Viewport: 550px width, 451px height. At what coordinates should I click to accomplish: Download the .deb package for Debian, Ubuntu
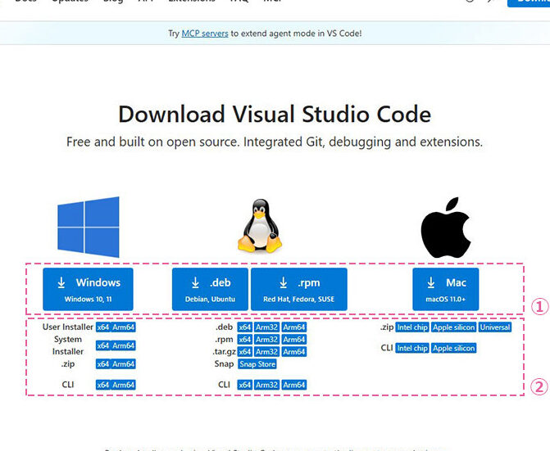tap(210, 289)
